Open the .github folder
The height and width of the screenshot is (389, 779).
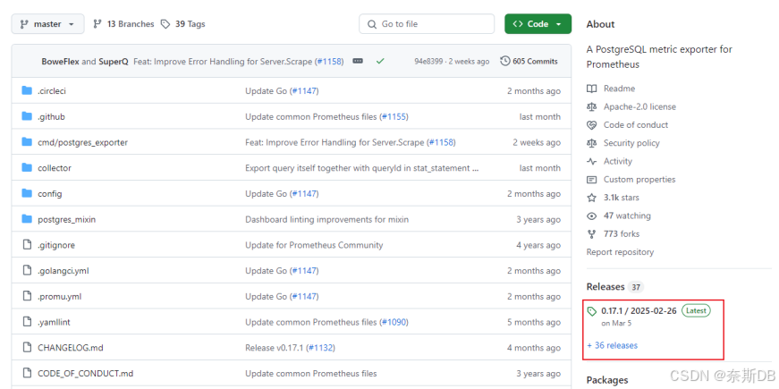click(51, 117)
